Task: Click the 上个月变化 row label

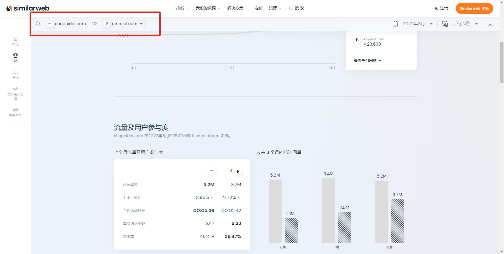Action: [132, 198]
